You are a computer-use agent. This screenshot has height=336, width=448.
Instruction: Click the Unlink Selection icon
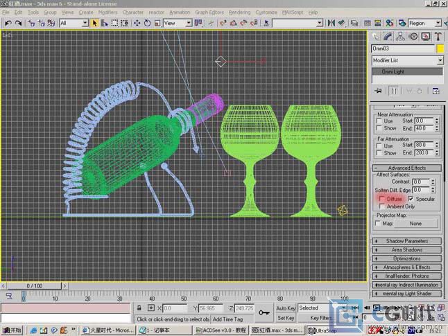click(41, 23)
